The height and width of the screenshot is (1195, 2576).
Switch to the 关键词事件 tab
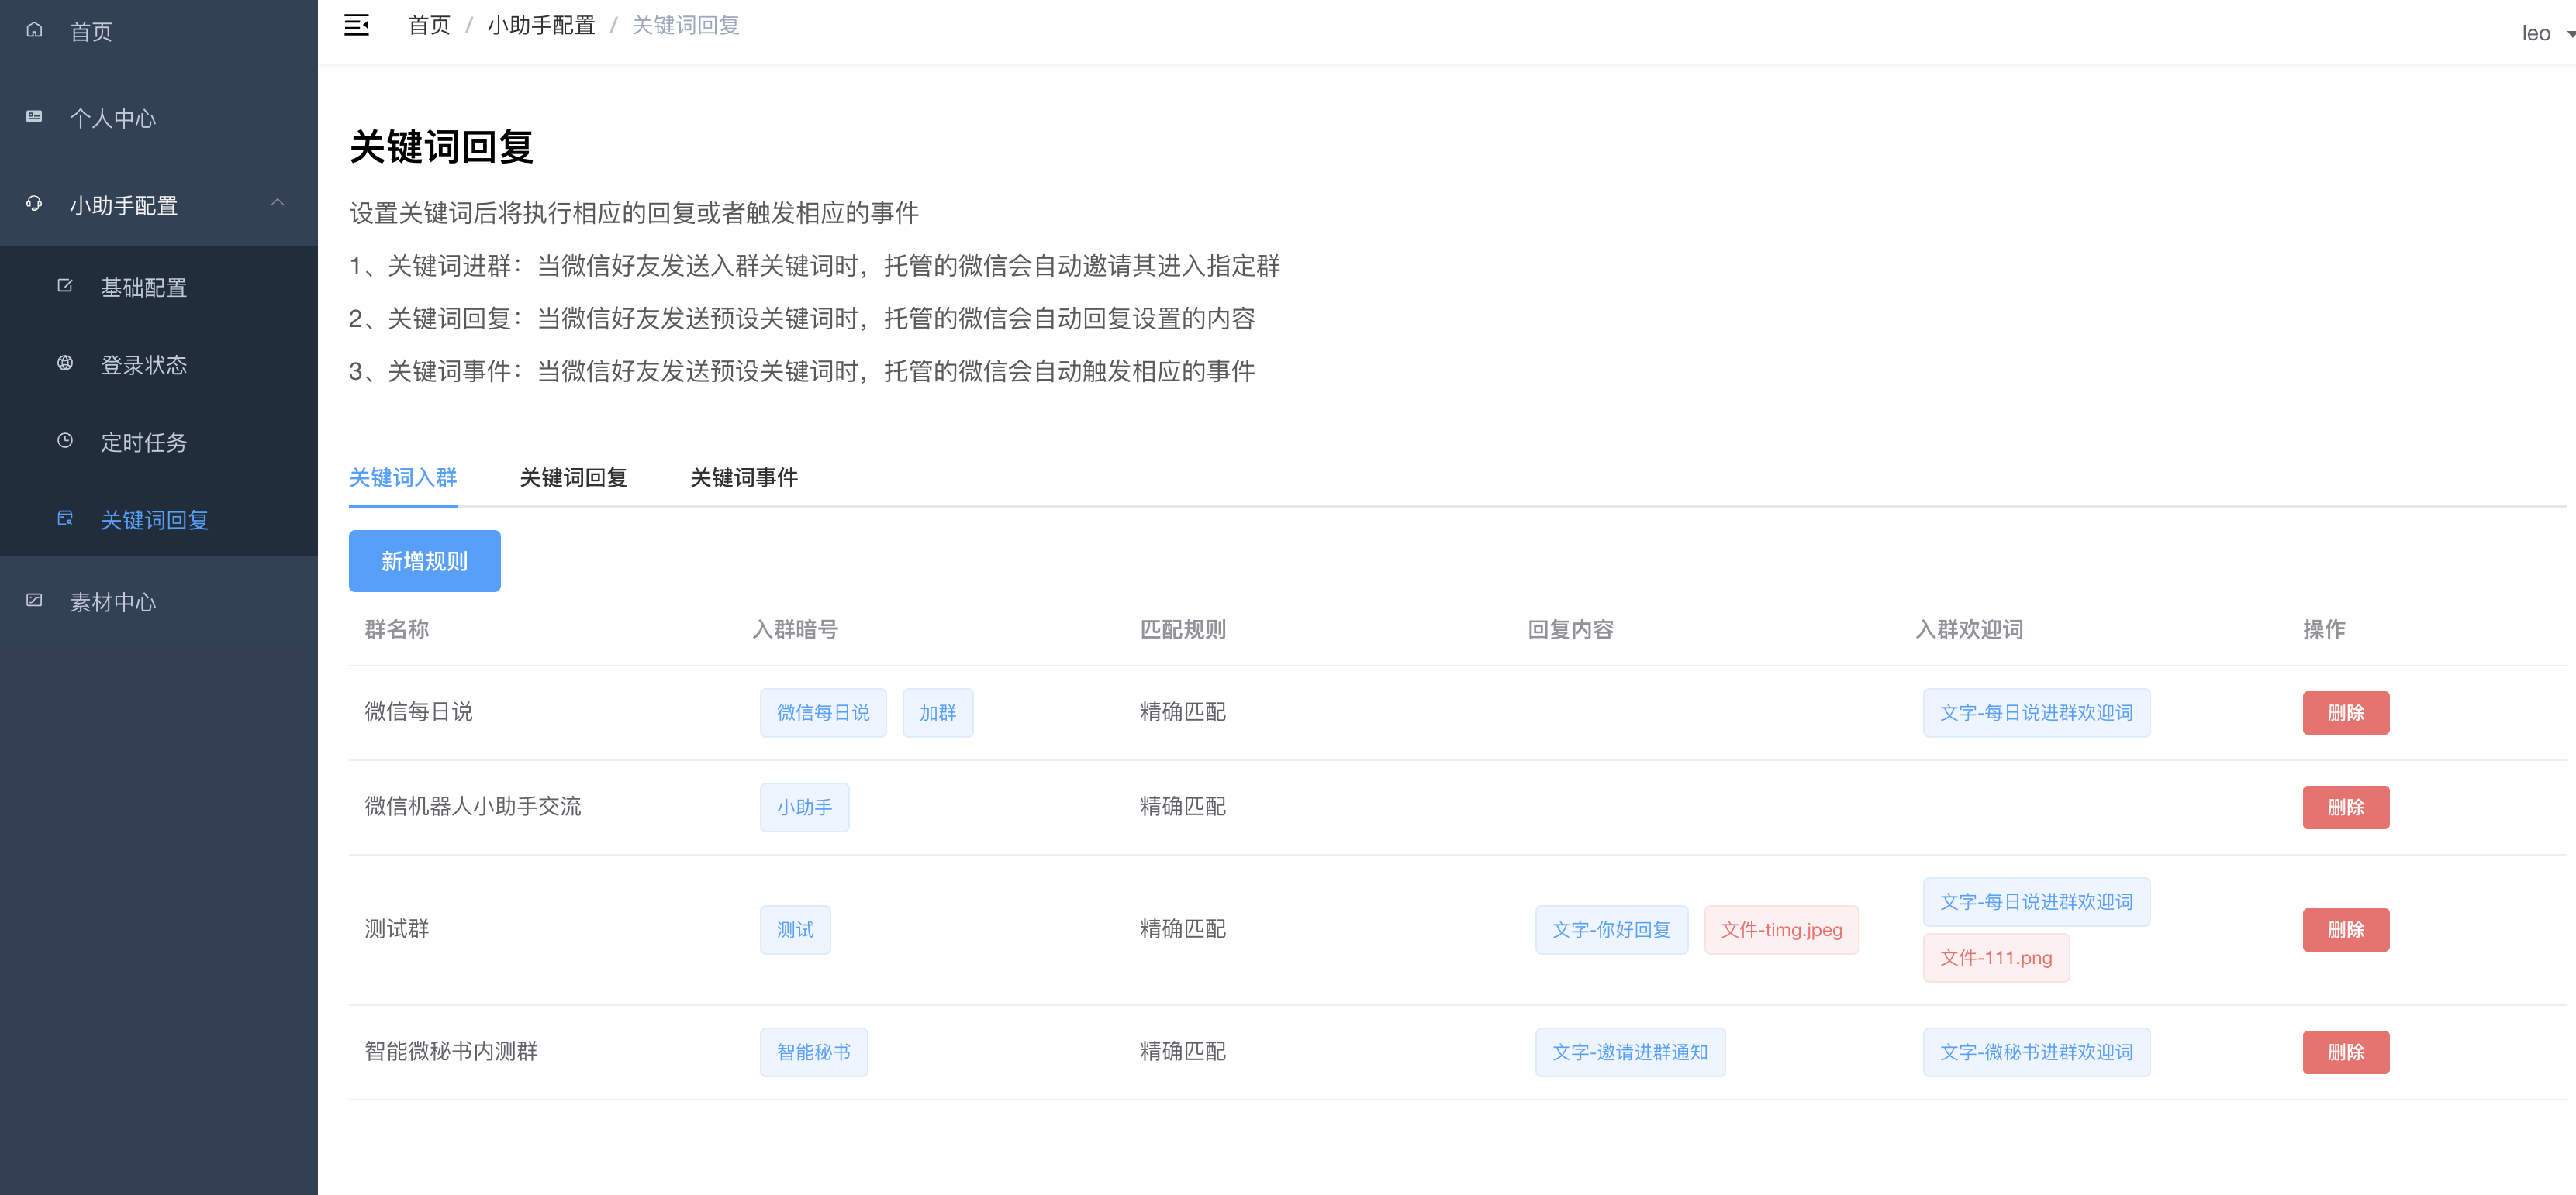(743, 477)
